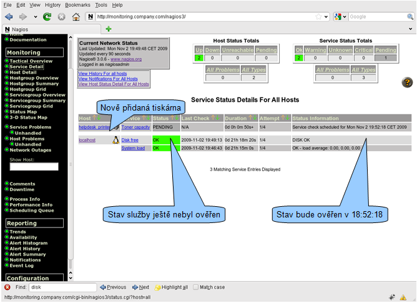Open the File menu
The width and height of the screenshot is (417, 303).
pyautogui.click(x=7, y=5)
